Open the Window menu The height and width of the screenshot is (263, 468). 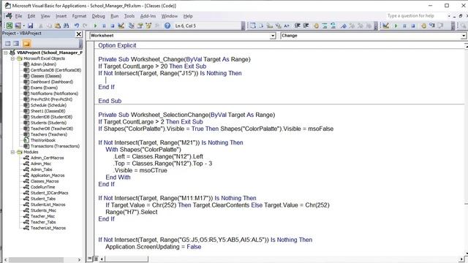point(169,16)
